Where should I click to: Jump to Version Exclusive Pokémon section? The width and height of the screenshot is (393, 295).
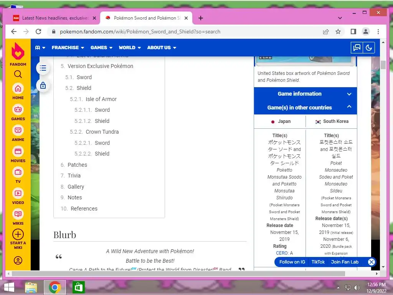point(100,66)
